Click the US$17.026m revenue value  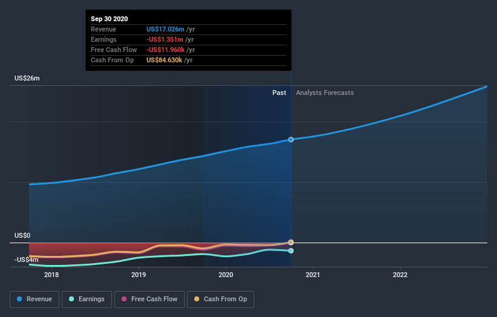click(165, 29)
